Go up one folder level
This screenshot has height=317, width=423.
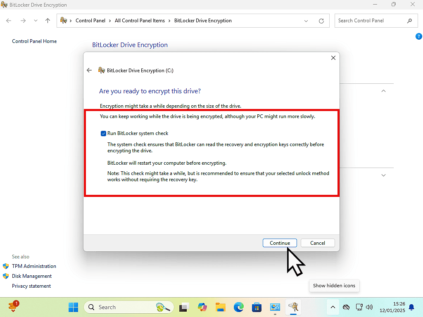[x=48, y=21]
